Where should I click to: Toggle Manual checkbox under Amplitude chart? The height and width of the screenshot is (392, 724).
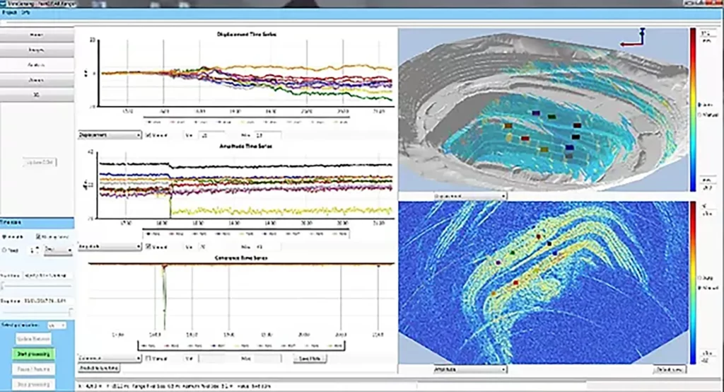pyautogui.click(x=148, y=247)
